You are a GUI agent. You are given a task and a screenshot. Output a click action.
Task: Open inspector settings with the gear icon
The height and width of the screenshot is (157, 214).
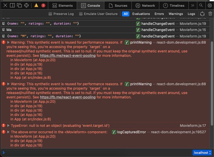click(210, 6)
